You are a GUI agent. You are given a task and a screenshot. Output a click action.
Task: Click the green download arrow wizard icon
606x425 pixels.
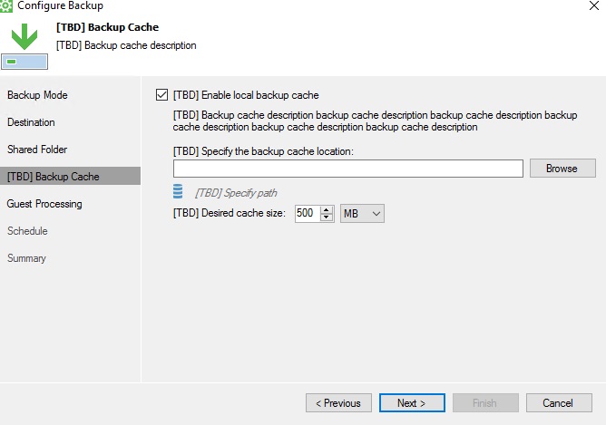pyautogui.click(x=24, y=36)
